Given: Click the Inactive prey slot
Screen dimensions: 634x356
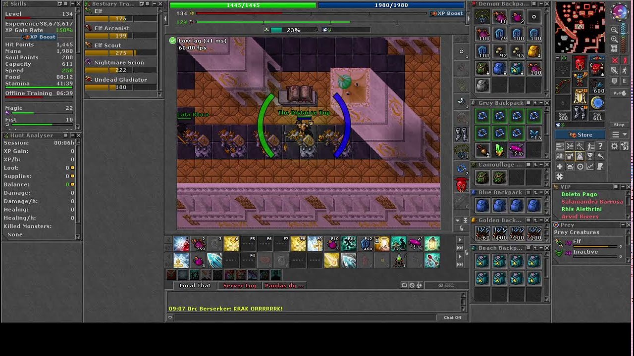Looking at the screenshot, I should (589, 253).
